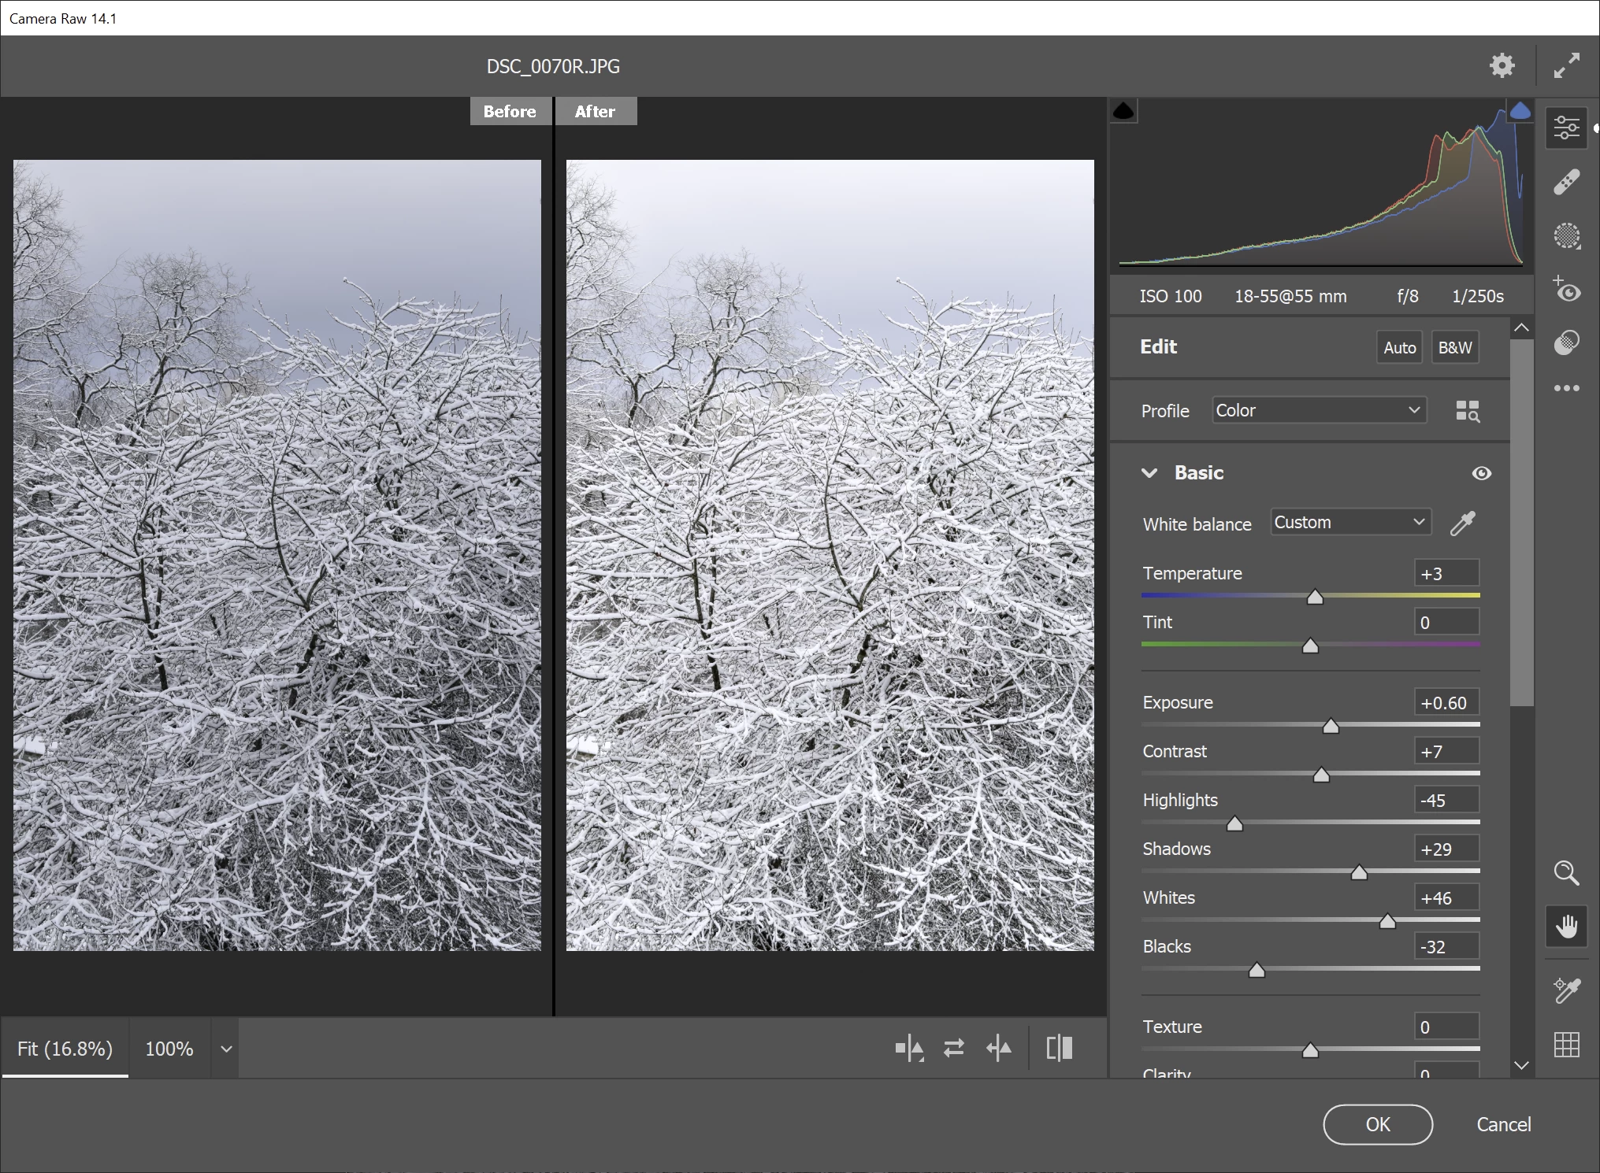Select the Red Eye removal tool
The image size is (1600, 1173).
coord(1566,290)
